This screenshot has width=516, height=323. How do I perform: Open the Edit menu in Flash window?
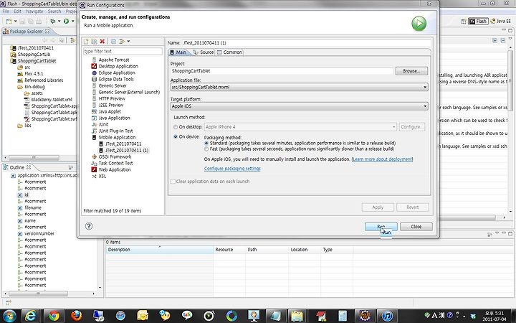17,11
